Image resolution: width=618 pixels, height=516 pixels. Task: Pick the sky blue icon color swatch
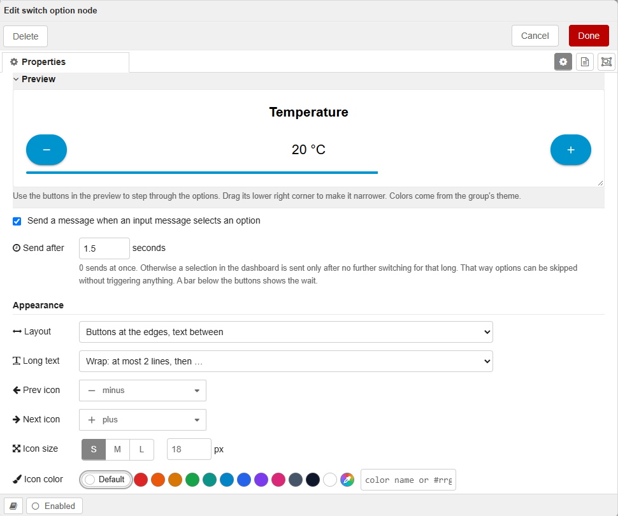point(227,480)
